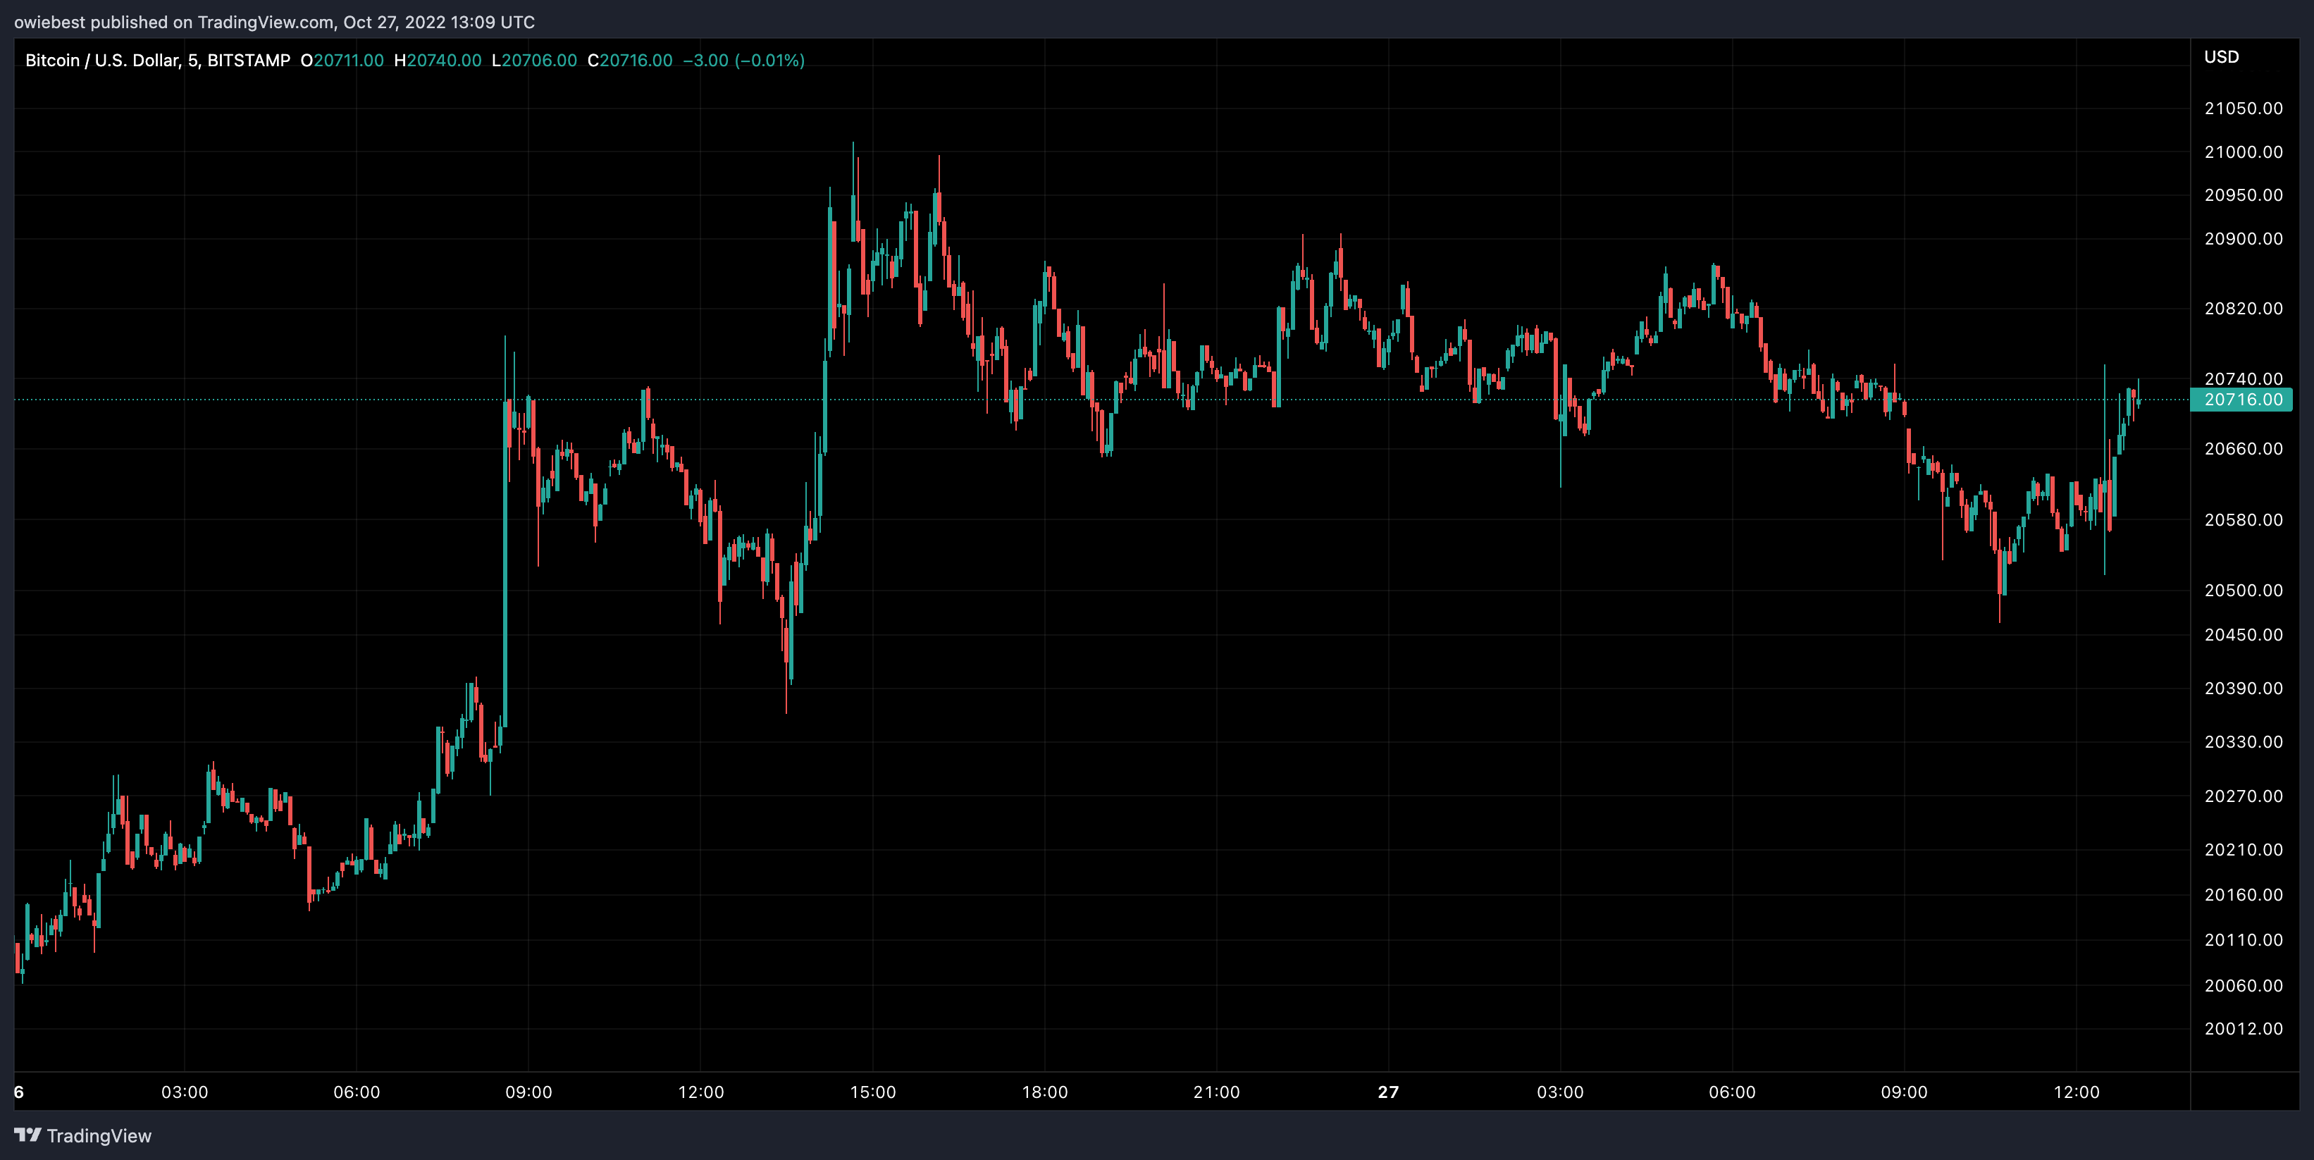Click the TradingView logo at the bottom
The width and height of the screenshot is (2314, 1160).
coord(82,1136)
